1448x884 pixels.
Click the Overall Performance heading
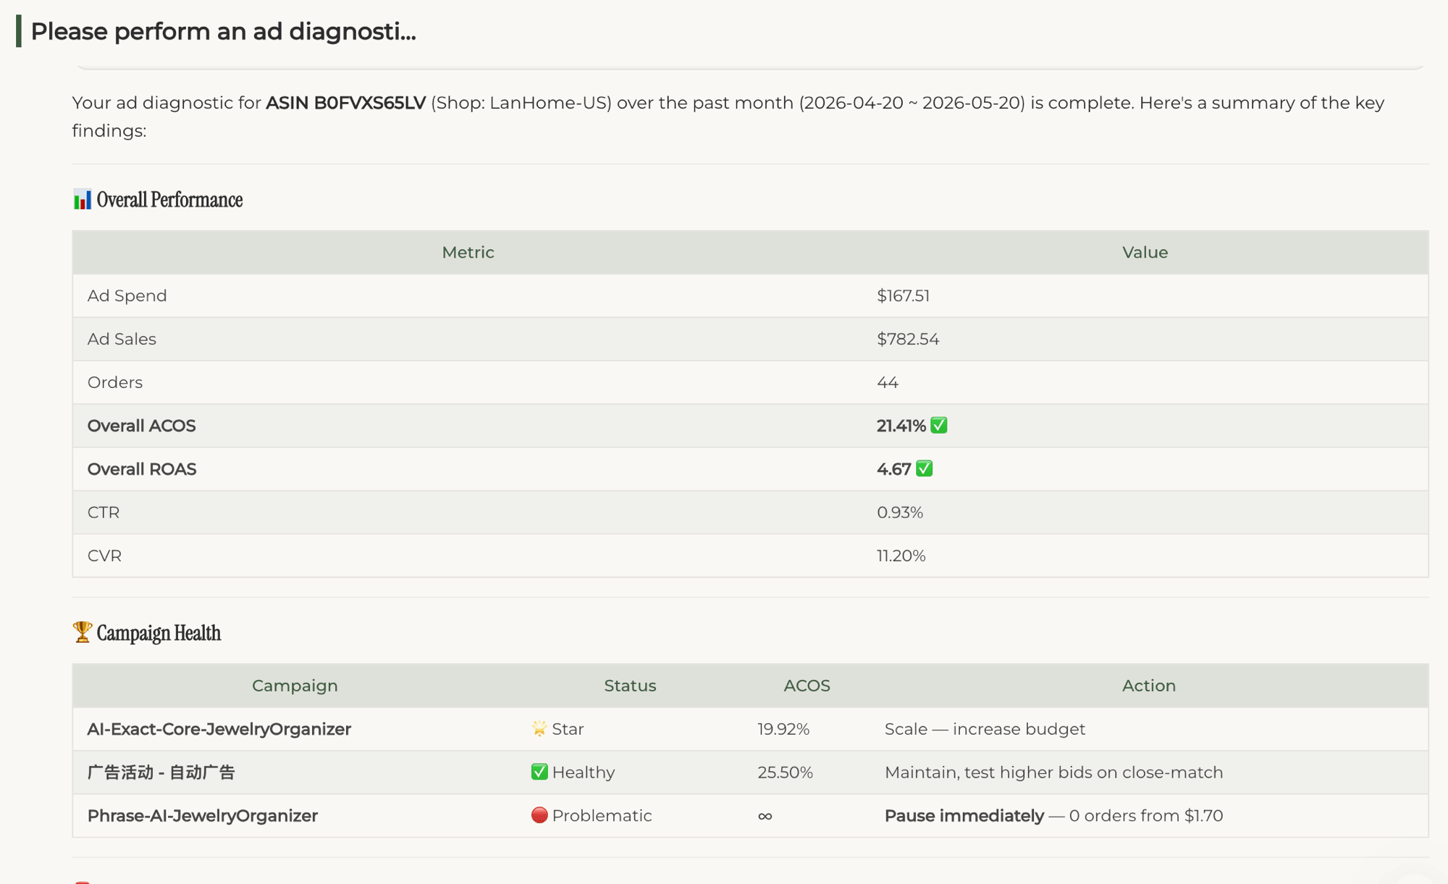coord(169,200)
